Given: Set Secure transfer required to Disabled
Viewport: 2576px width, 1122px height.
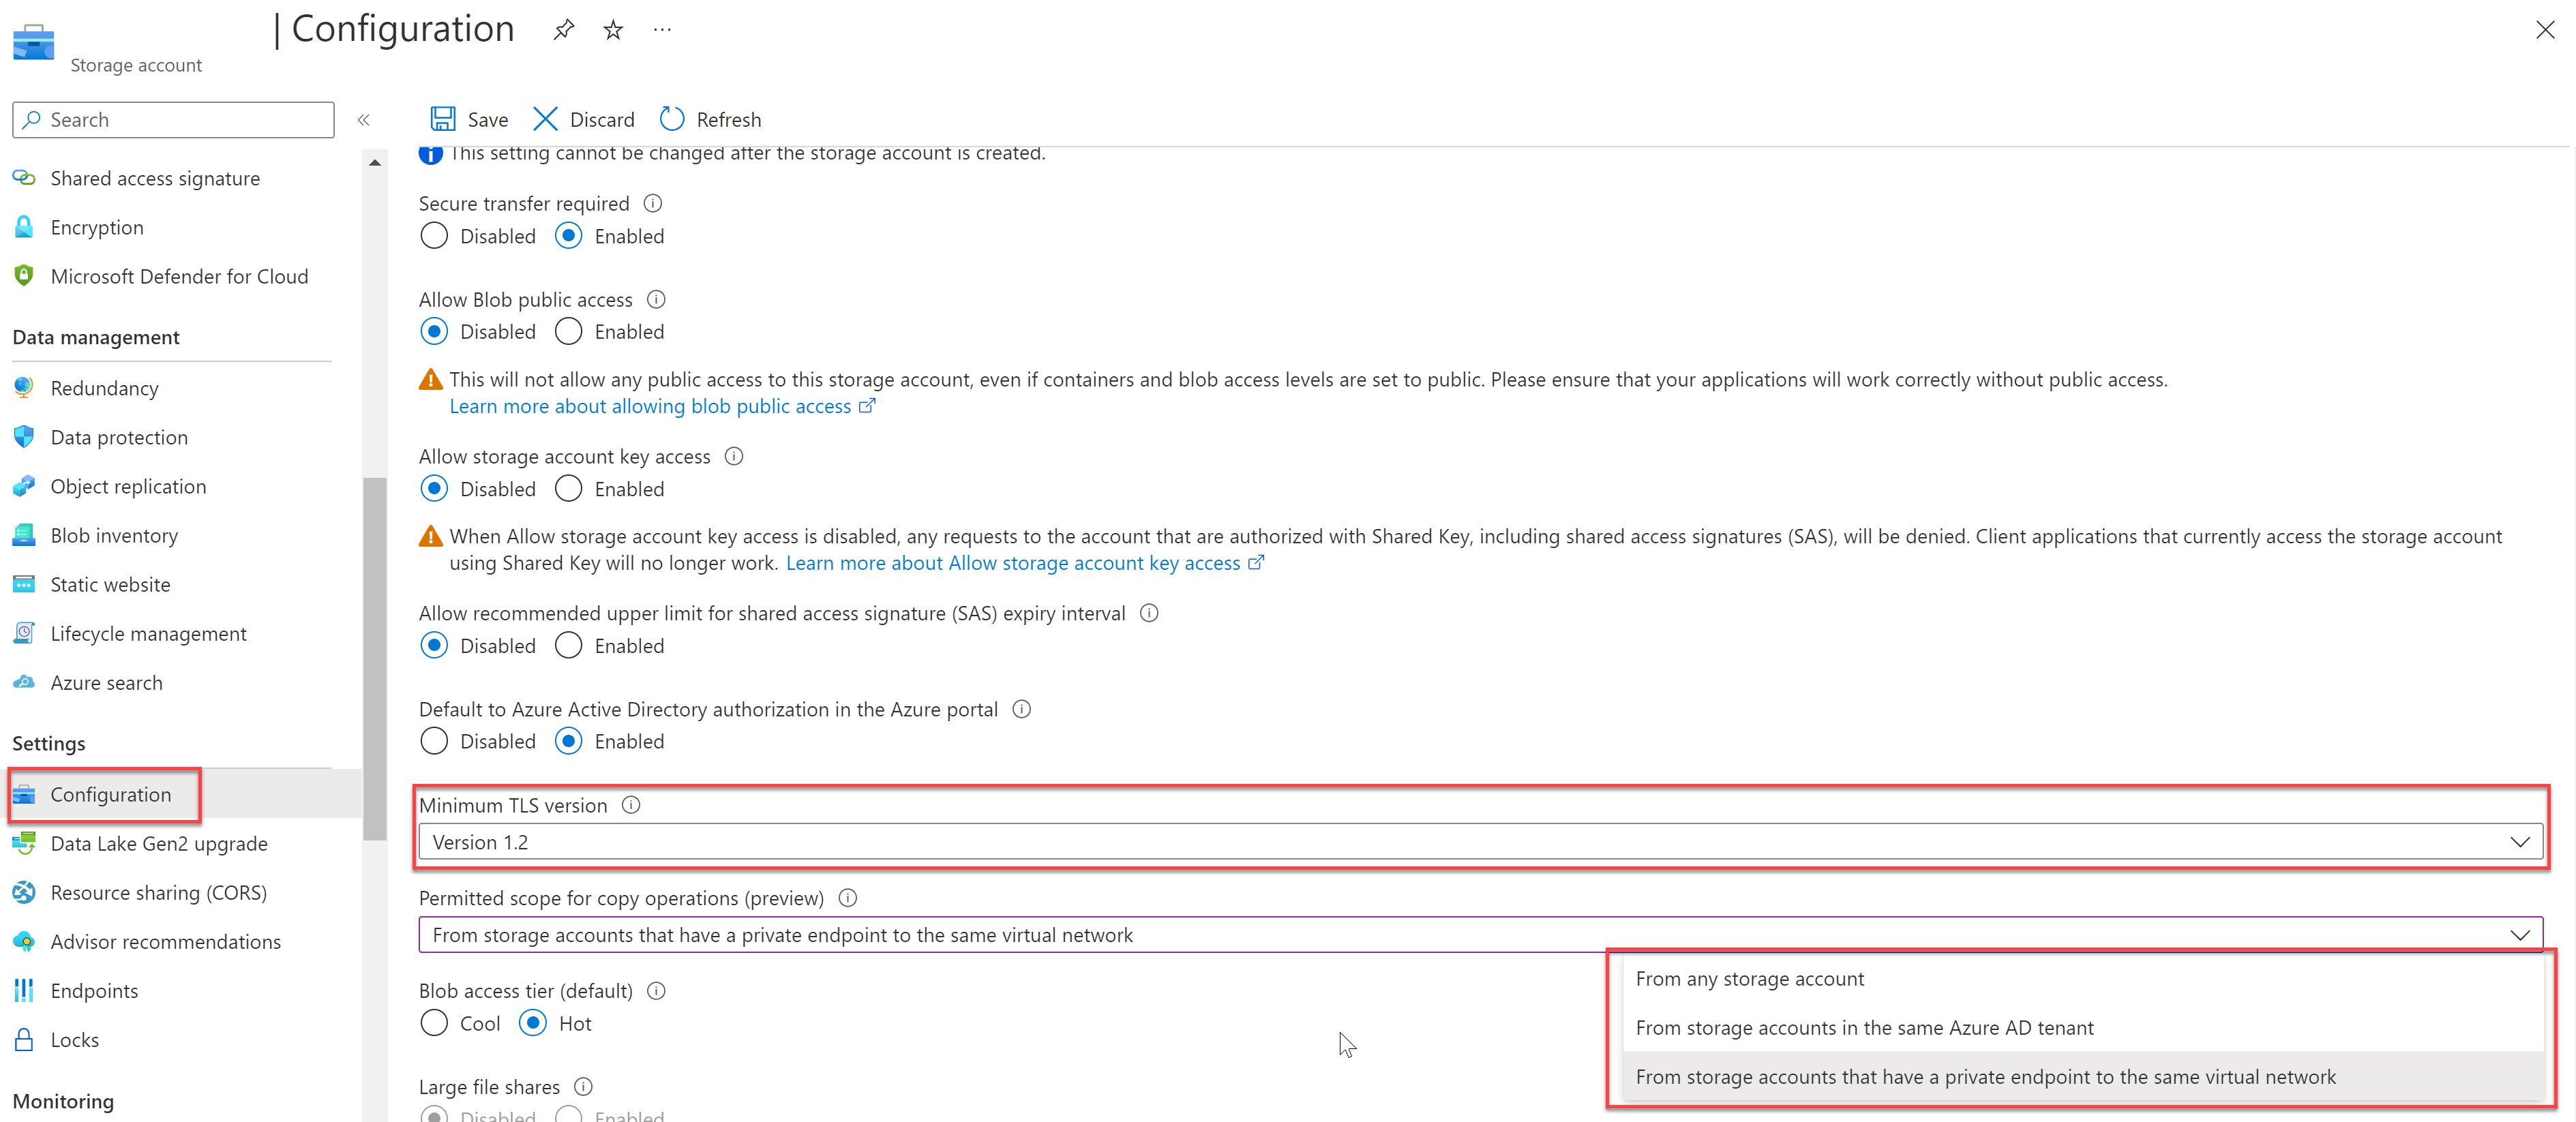Looking at the screenshot, I should pyautogui.click(x=434, y=236).
